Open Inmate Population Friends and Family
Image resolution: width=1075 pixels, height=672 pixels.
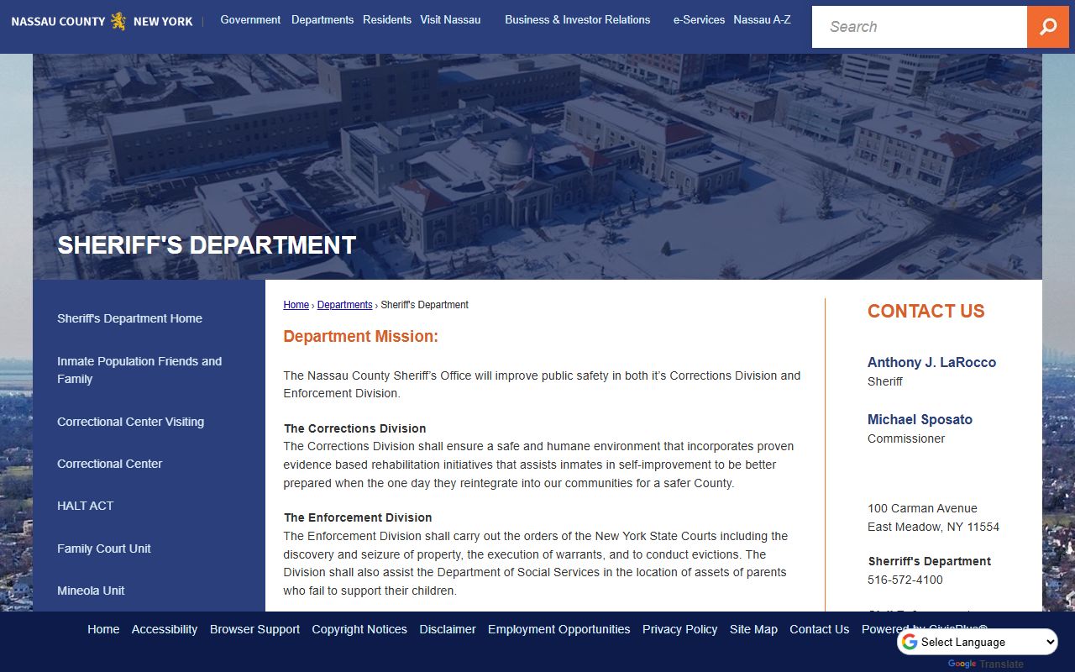[139, 370]
